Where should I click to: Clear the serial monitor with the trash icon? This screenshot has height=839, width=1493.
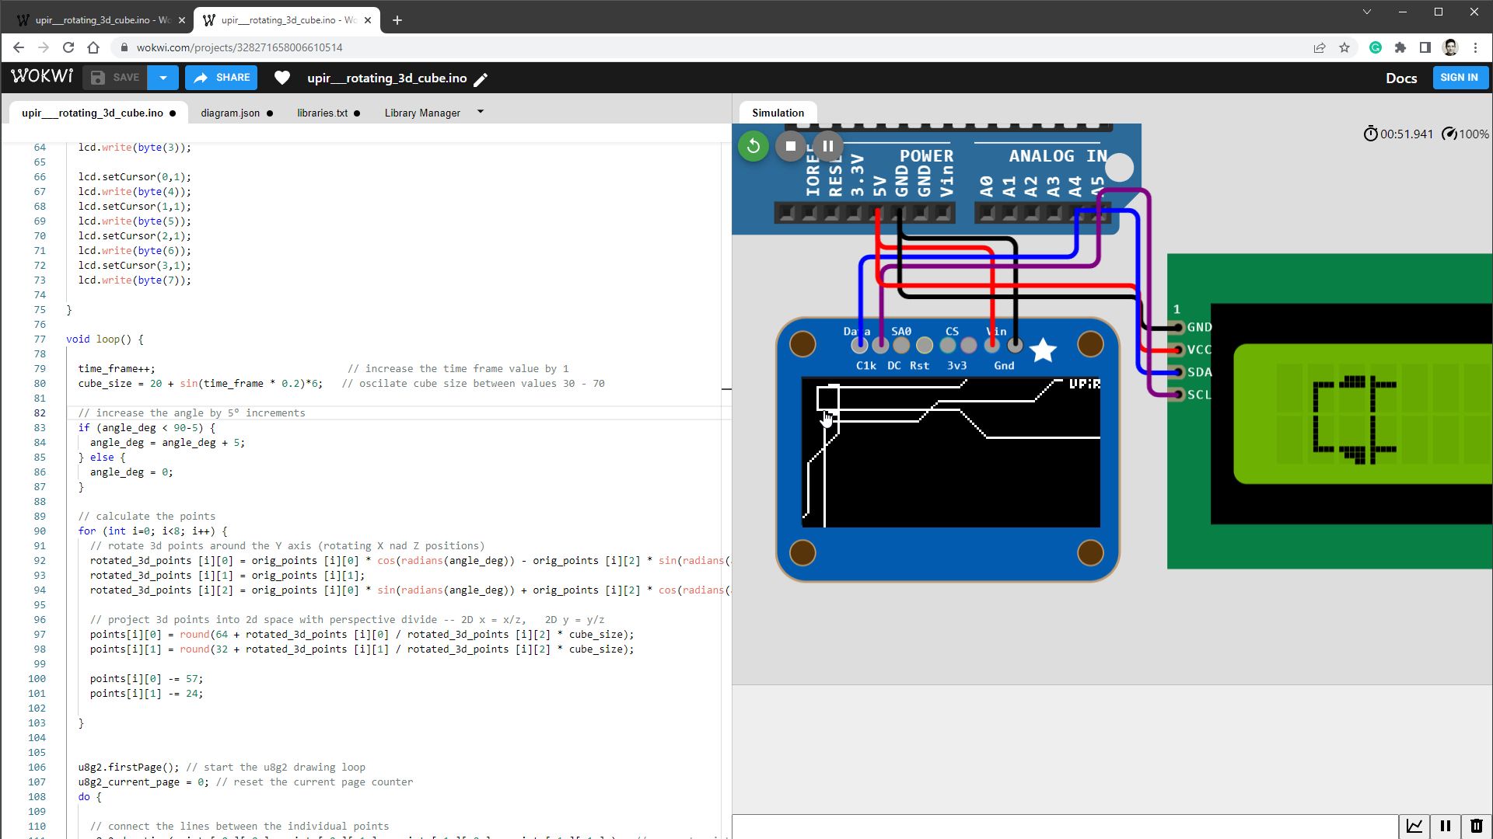coord(1477,826)
